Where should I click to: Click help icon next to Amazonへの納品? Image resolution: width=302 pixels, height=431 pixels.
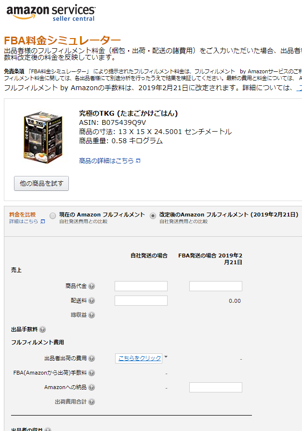pyautogui.click(x=92, y=387)
